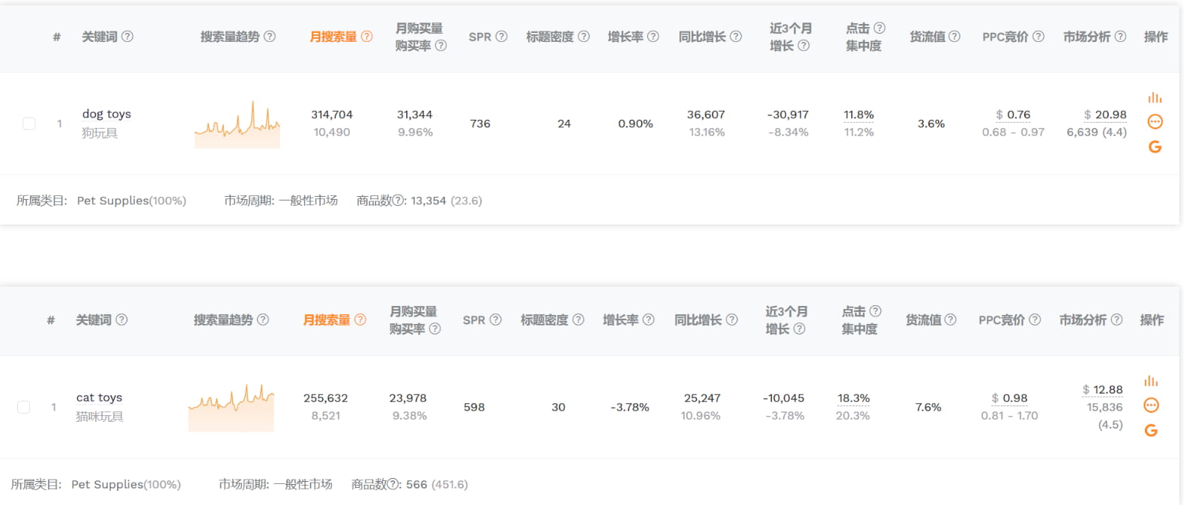Select the cat toys row checkbox

(x=24, y=407)
